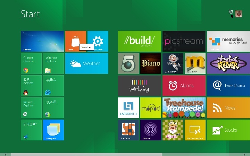Launch the News feed tile
The image size is (250, 156).
pyautogui.click(x=228, y=108)
